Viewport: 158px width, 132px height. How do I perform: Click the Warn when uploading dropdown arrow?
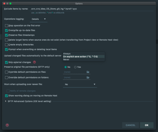click(x=95, y=84)
